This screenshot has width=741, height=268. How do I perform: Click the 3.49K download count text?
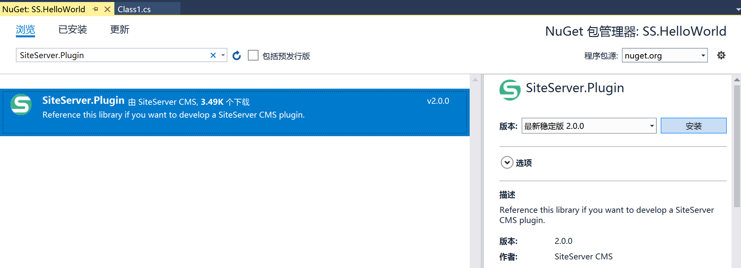point(212,102)
